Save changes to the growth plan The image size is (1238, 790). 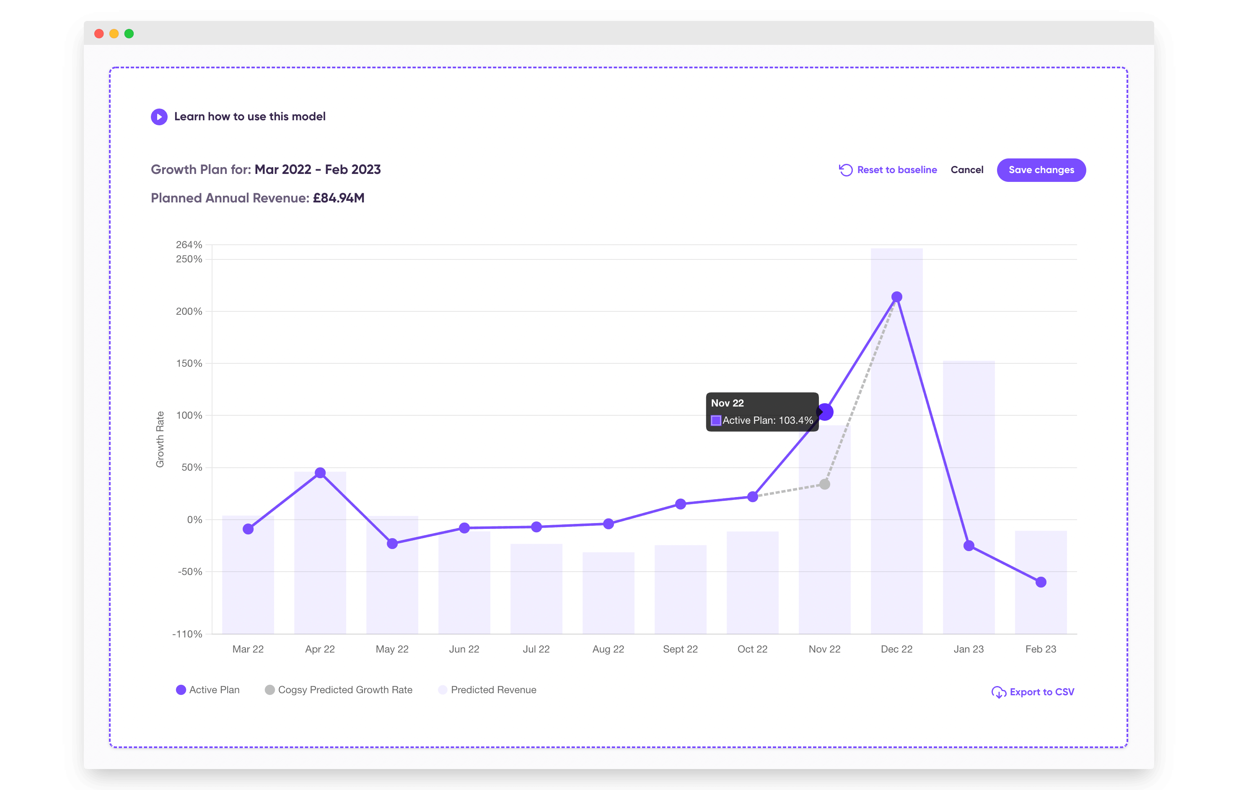coord(1041,170)
